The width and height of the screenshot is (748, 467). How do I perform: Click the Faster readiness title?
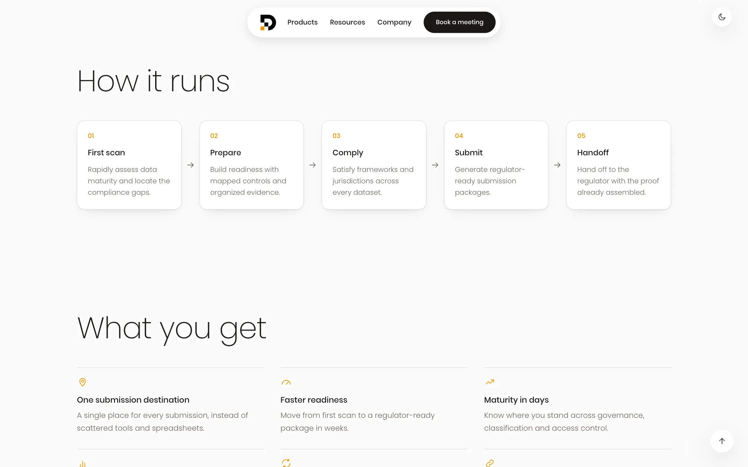[314, 400]
